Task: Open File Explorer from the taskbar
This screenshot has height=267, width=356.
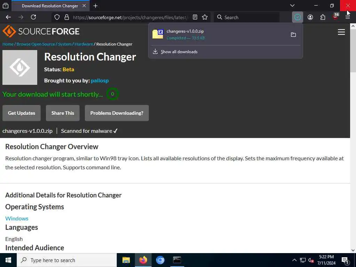Action: coord(126,260)
